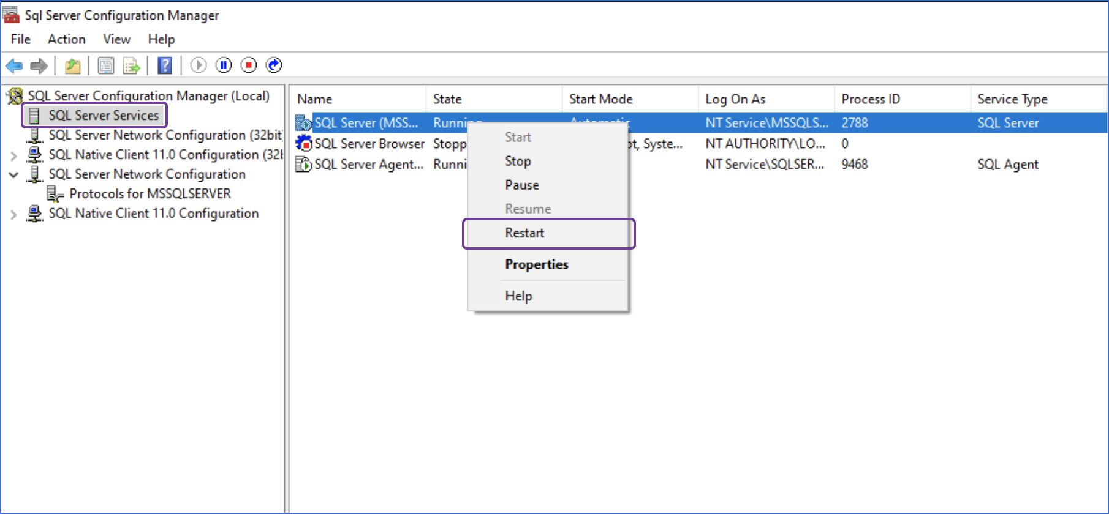Click the SQL Server Browser service icon
The height and width of the screenshot is (514, 1109).
pos(303,144)
